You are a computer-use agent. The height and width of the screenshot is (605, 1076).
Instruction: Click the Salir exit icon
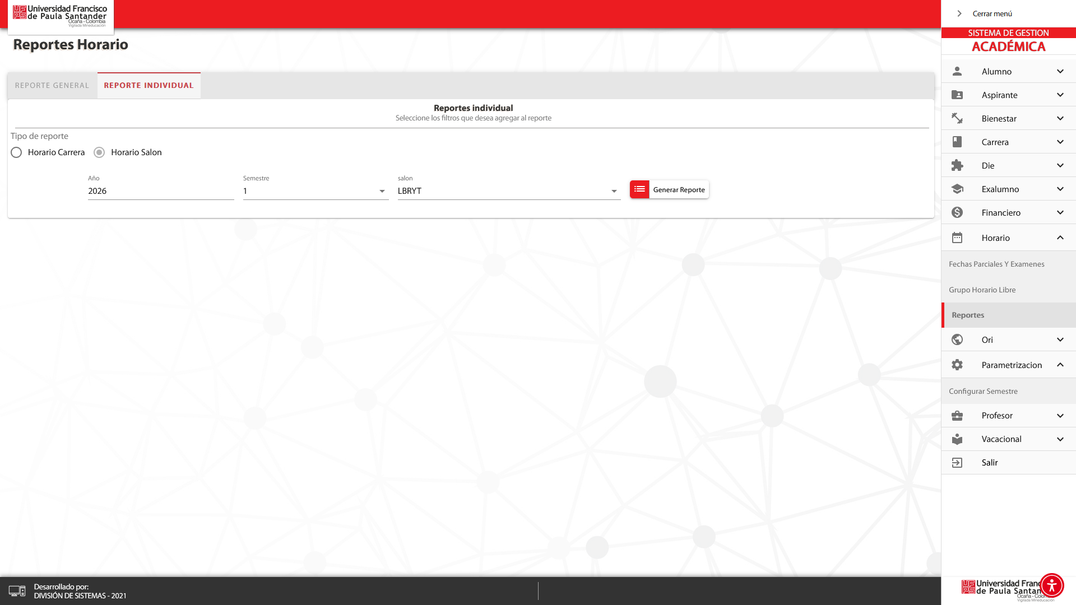pos(957,463)
